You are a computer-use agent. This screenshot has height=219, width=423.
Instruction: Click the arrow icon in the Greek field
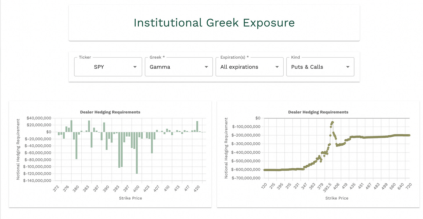206,67
